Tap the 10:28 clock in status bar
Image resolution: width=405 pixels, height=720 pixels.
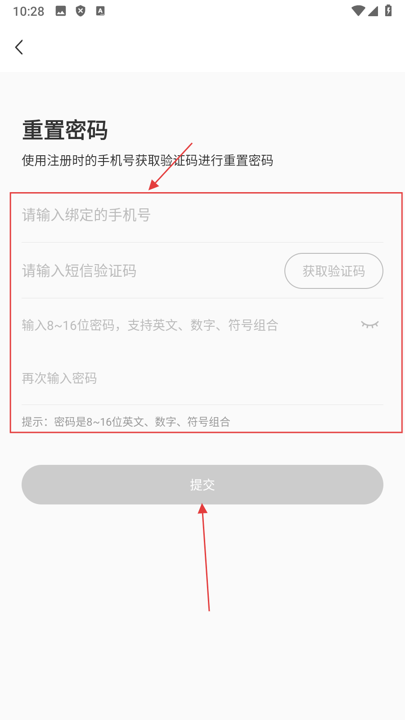click(x=28, y=11)
